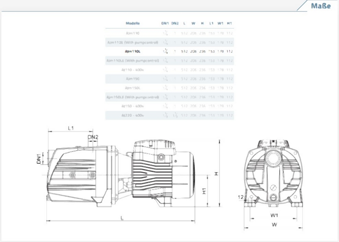
Task: Click the Maße section tab
Action: tap(321, 6)
